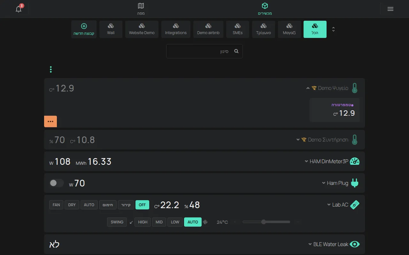The width and height of the screenshot is (409, 255).
Task: Click the thermometer icon for Demo Ψυγείο
Action: coord(354,88)
